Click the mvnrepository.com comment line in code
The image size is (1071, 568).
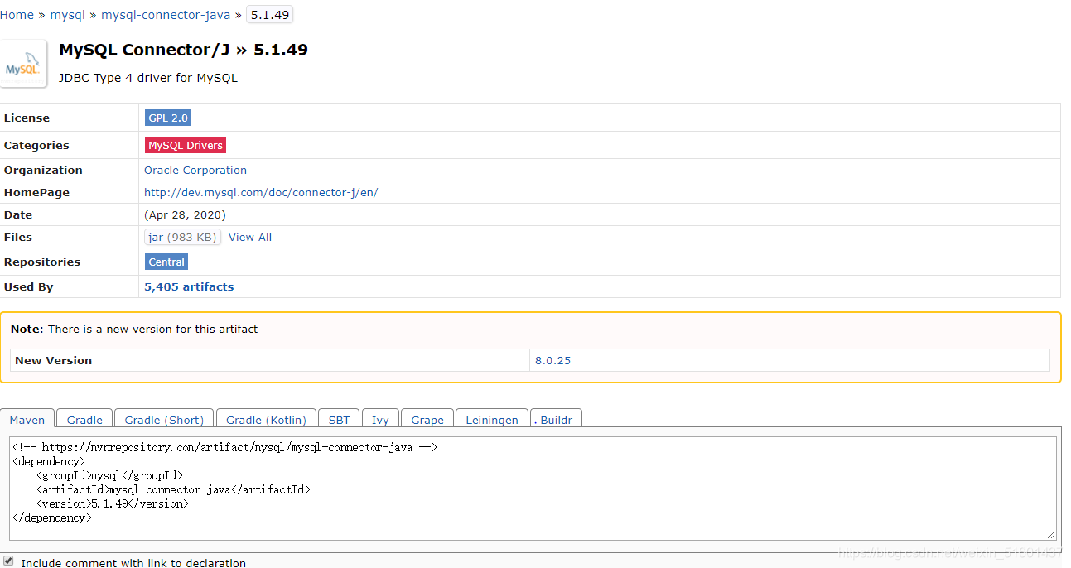pyautogui.click(x=224, y=447)
